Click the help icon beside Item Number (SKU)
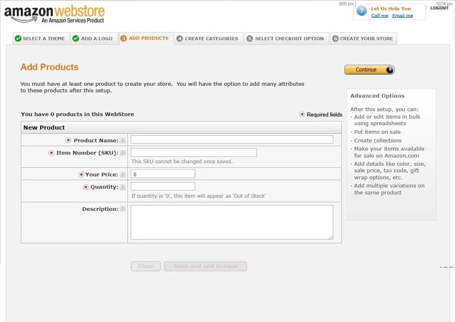This screenshot has width=455, height=322. pyautogui.click(x=123, y=153)
